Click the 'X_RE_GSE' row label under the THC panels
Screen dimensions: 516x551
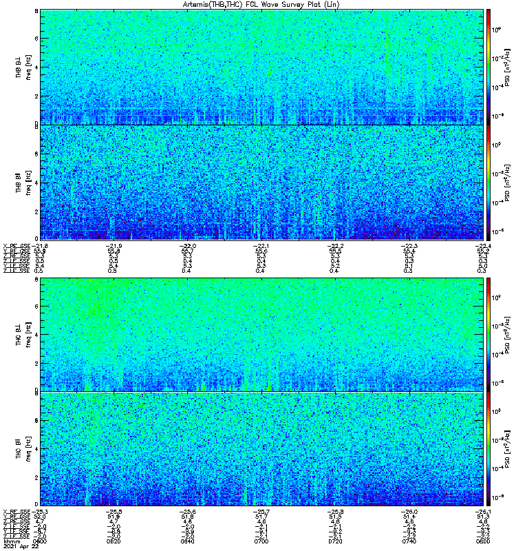17,512
